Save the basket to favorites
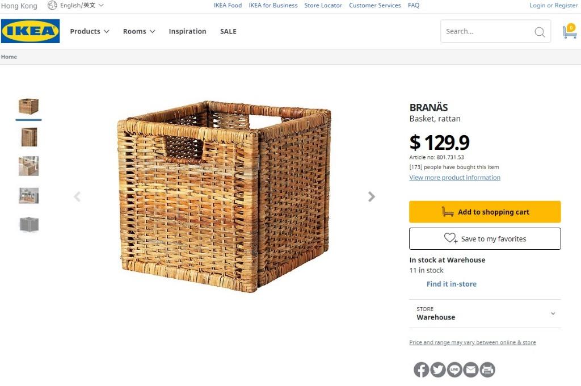This screenshot has height=386, width=581. click(485, 238)
